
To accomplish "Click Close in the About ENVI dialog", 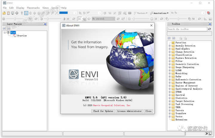I will (148, 111).
